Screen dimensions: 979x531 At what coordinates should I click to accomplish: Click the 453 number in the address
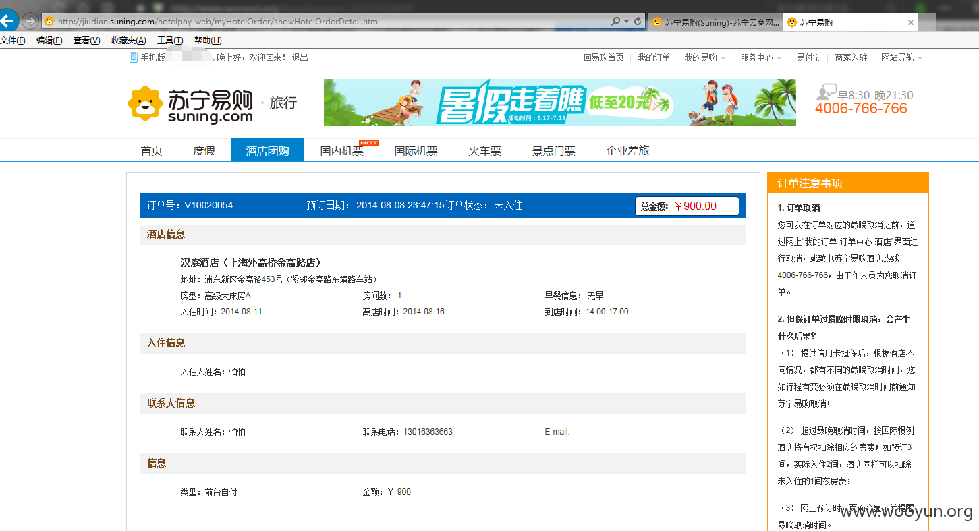[x=268, y=279]
